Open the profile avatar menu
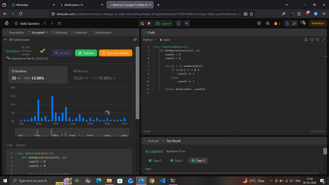 coord(303,23)
